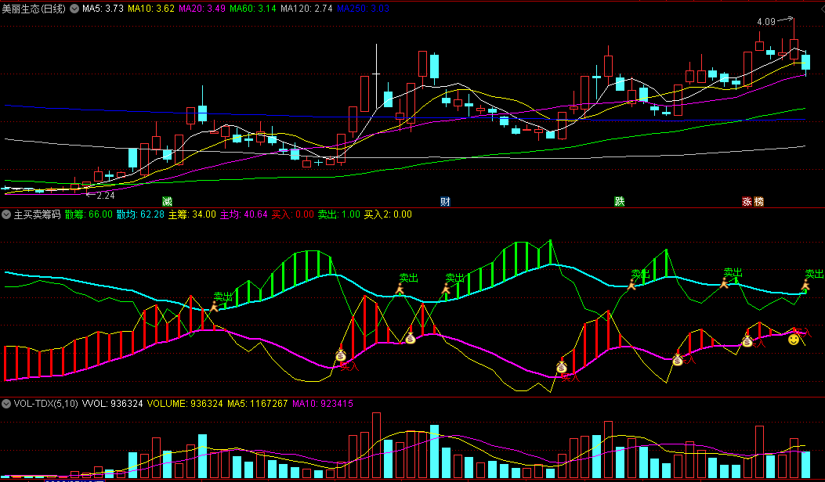Click the green 跌 event marker
The width and height of the screenshot is (825, 482).
619,202
